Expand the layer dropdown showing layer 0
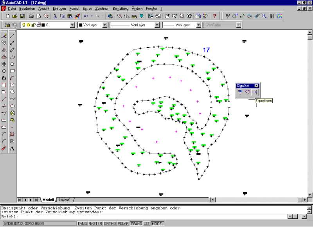The image size is (313, 227). point(72,25)
